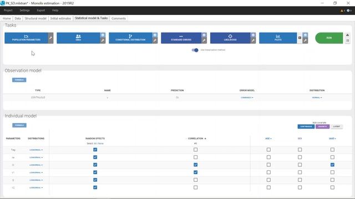Screen dimensions: 355x199
Task: Add a Discrete covariate
Action: pyautogui.click(x=323, y=127)
